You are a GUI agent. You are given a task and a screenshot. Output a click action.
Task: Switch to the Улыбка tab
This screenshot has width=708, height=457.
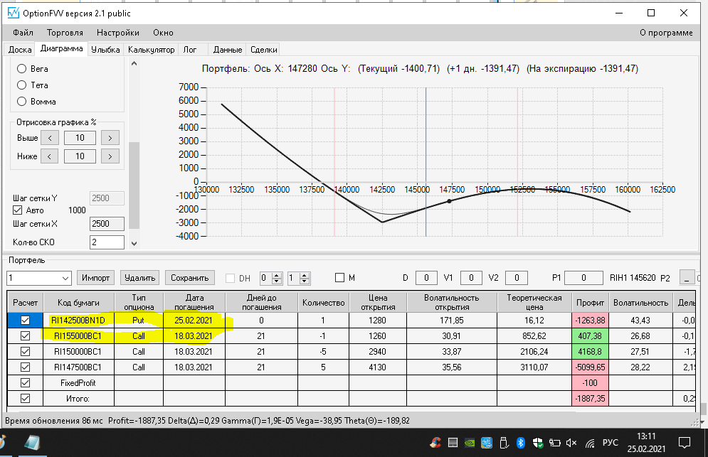tap(105, 50)
